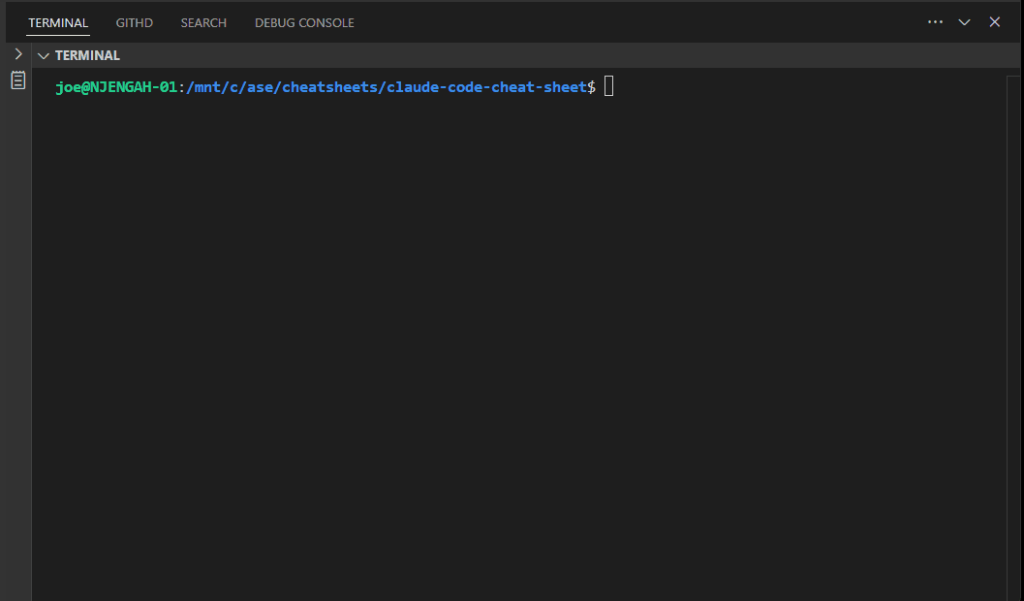
Task: Open the three-dot more actions menu
Action: pyautogui.click(x=935, y=22)
